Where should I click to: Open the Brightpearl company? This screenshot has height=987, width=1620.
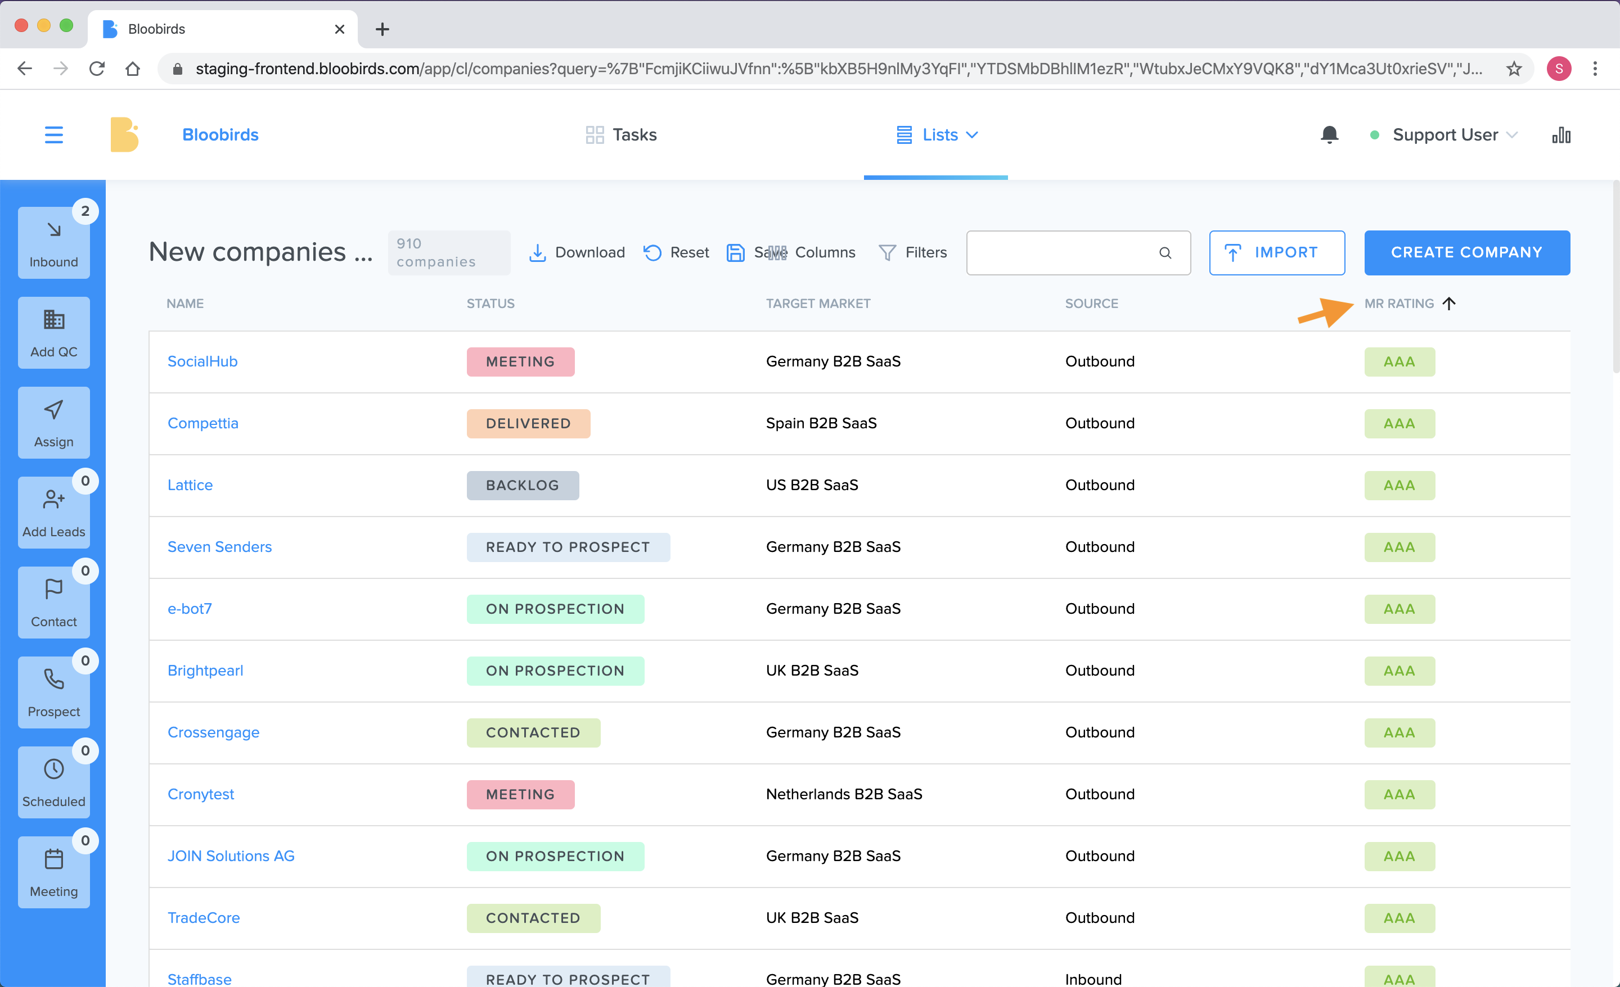(x=205, y=670)
